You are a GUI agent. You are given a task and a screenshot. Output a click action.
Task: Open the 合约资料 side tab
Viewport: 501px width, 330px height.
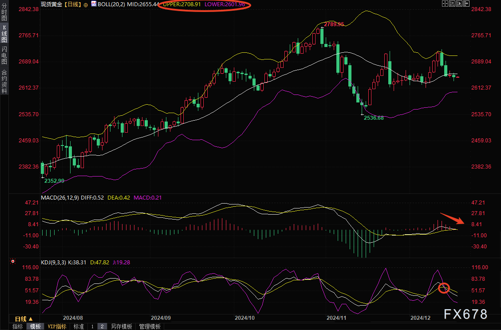(4, 82)
